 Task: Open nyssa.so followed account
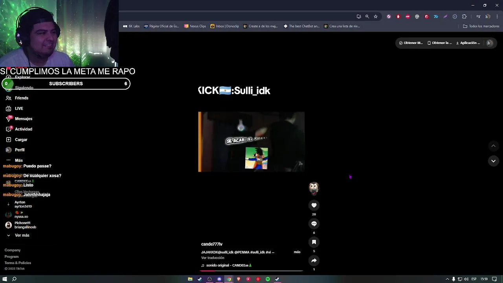[17, 215]
